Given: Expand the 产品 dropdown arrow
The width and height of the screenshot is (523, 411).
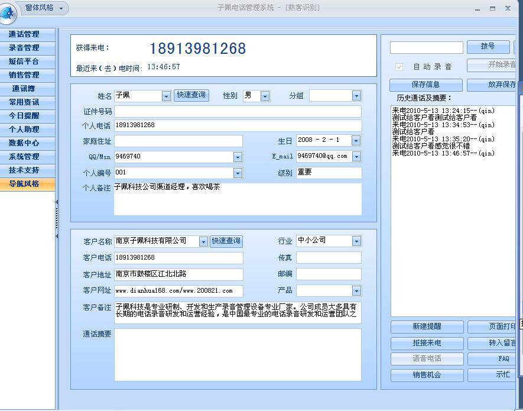Looking at the screenshot, I should (x=356, y=291).
